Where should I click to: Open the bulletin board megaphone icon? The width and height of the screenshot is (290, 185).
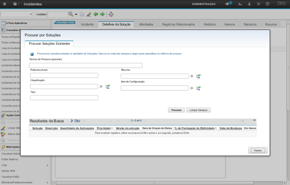[x=227, y=4]
